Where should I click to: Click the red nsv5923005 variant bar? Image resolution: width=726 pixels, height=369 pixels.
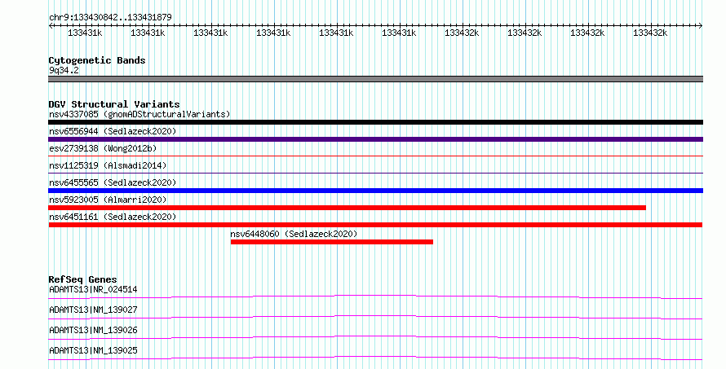[x=347, y=208]
